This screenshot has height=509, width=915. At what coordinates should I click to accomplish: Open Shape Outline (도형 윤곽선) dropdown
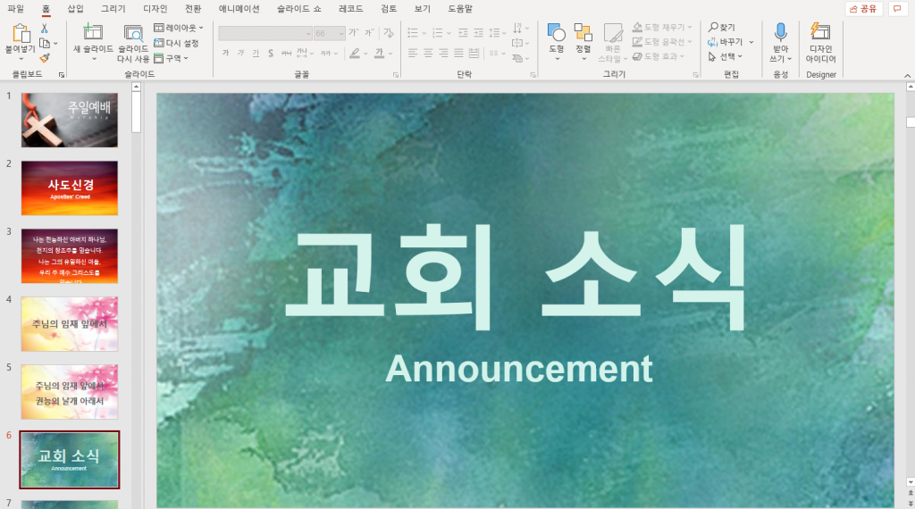pyautogui.click(x=662, y=42)
